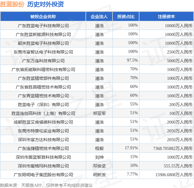Click legal person 邓俊坚

99,166
